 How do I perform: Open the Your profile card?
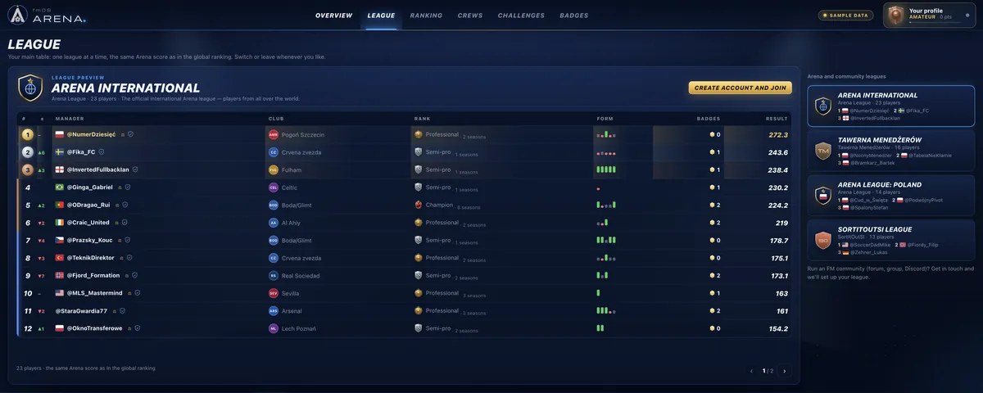(929, 16)
